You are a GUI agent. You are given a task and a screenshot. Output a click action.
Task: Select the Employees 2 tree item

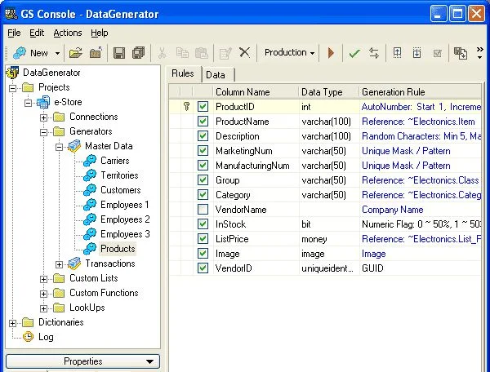pyautogui.click(x=125, y=219)
